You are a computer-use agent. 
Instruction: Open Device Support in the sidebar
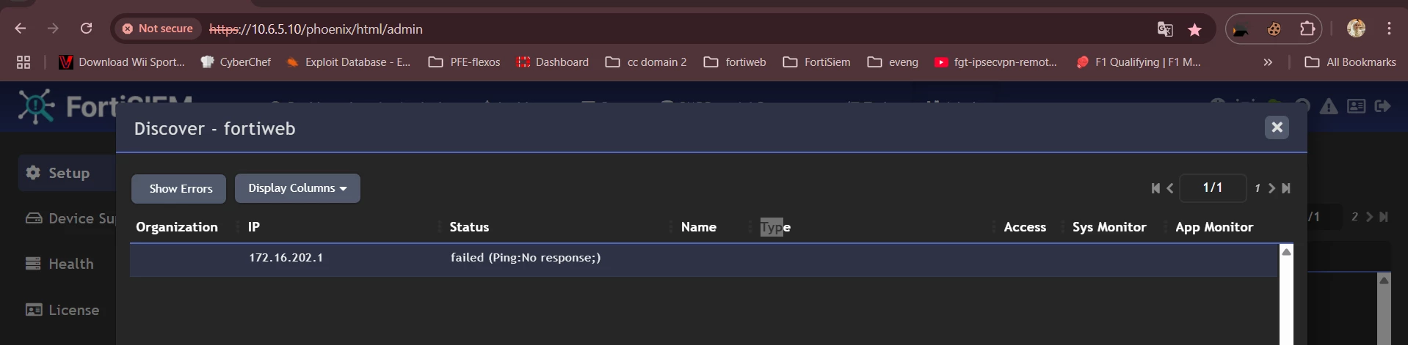[x=70, y=218]
